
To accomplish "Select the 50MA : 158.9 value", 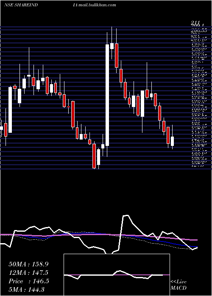I will point(28,264).
